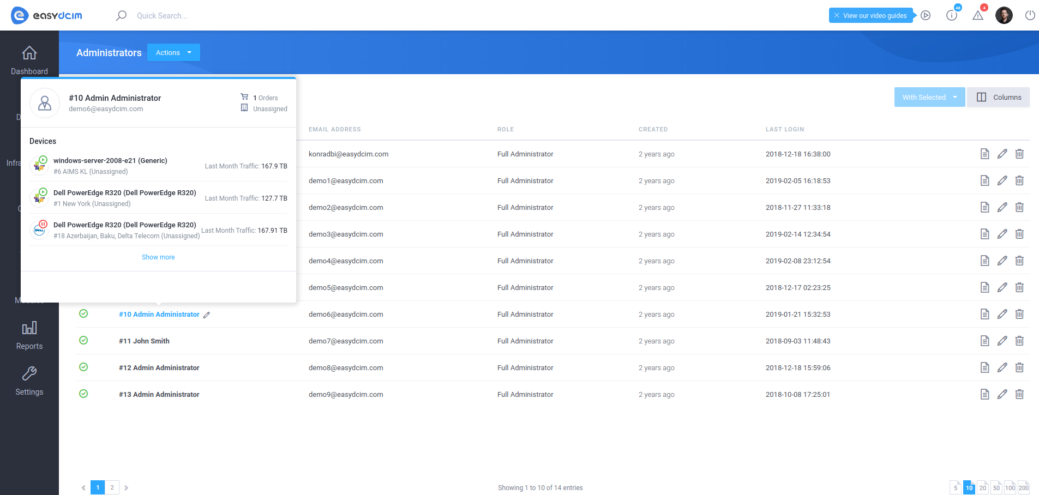Edit pencil icon for demo1@easydcim.com row

1002,180
